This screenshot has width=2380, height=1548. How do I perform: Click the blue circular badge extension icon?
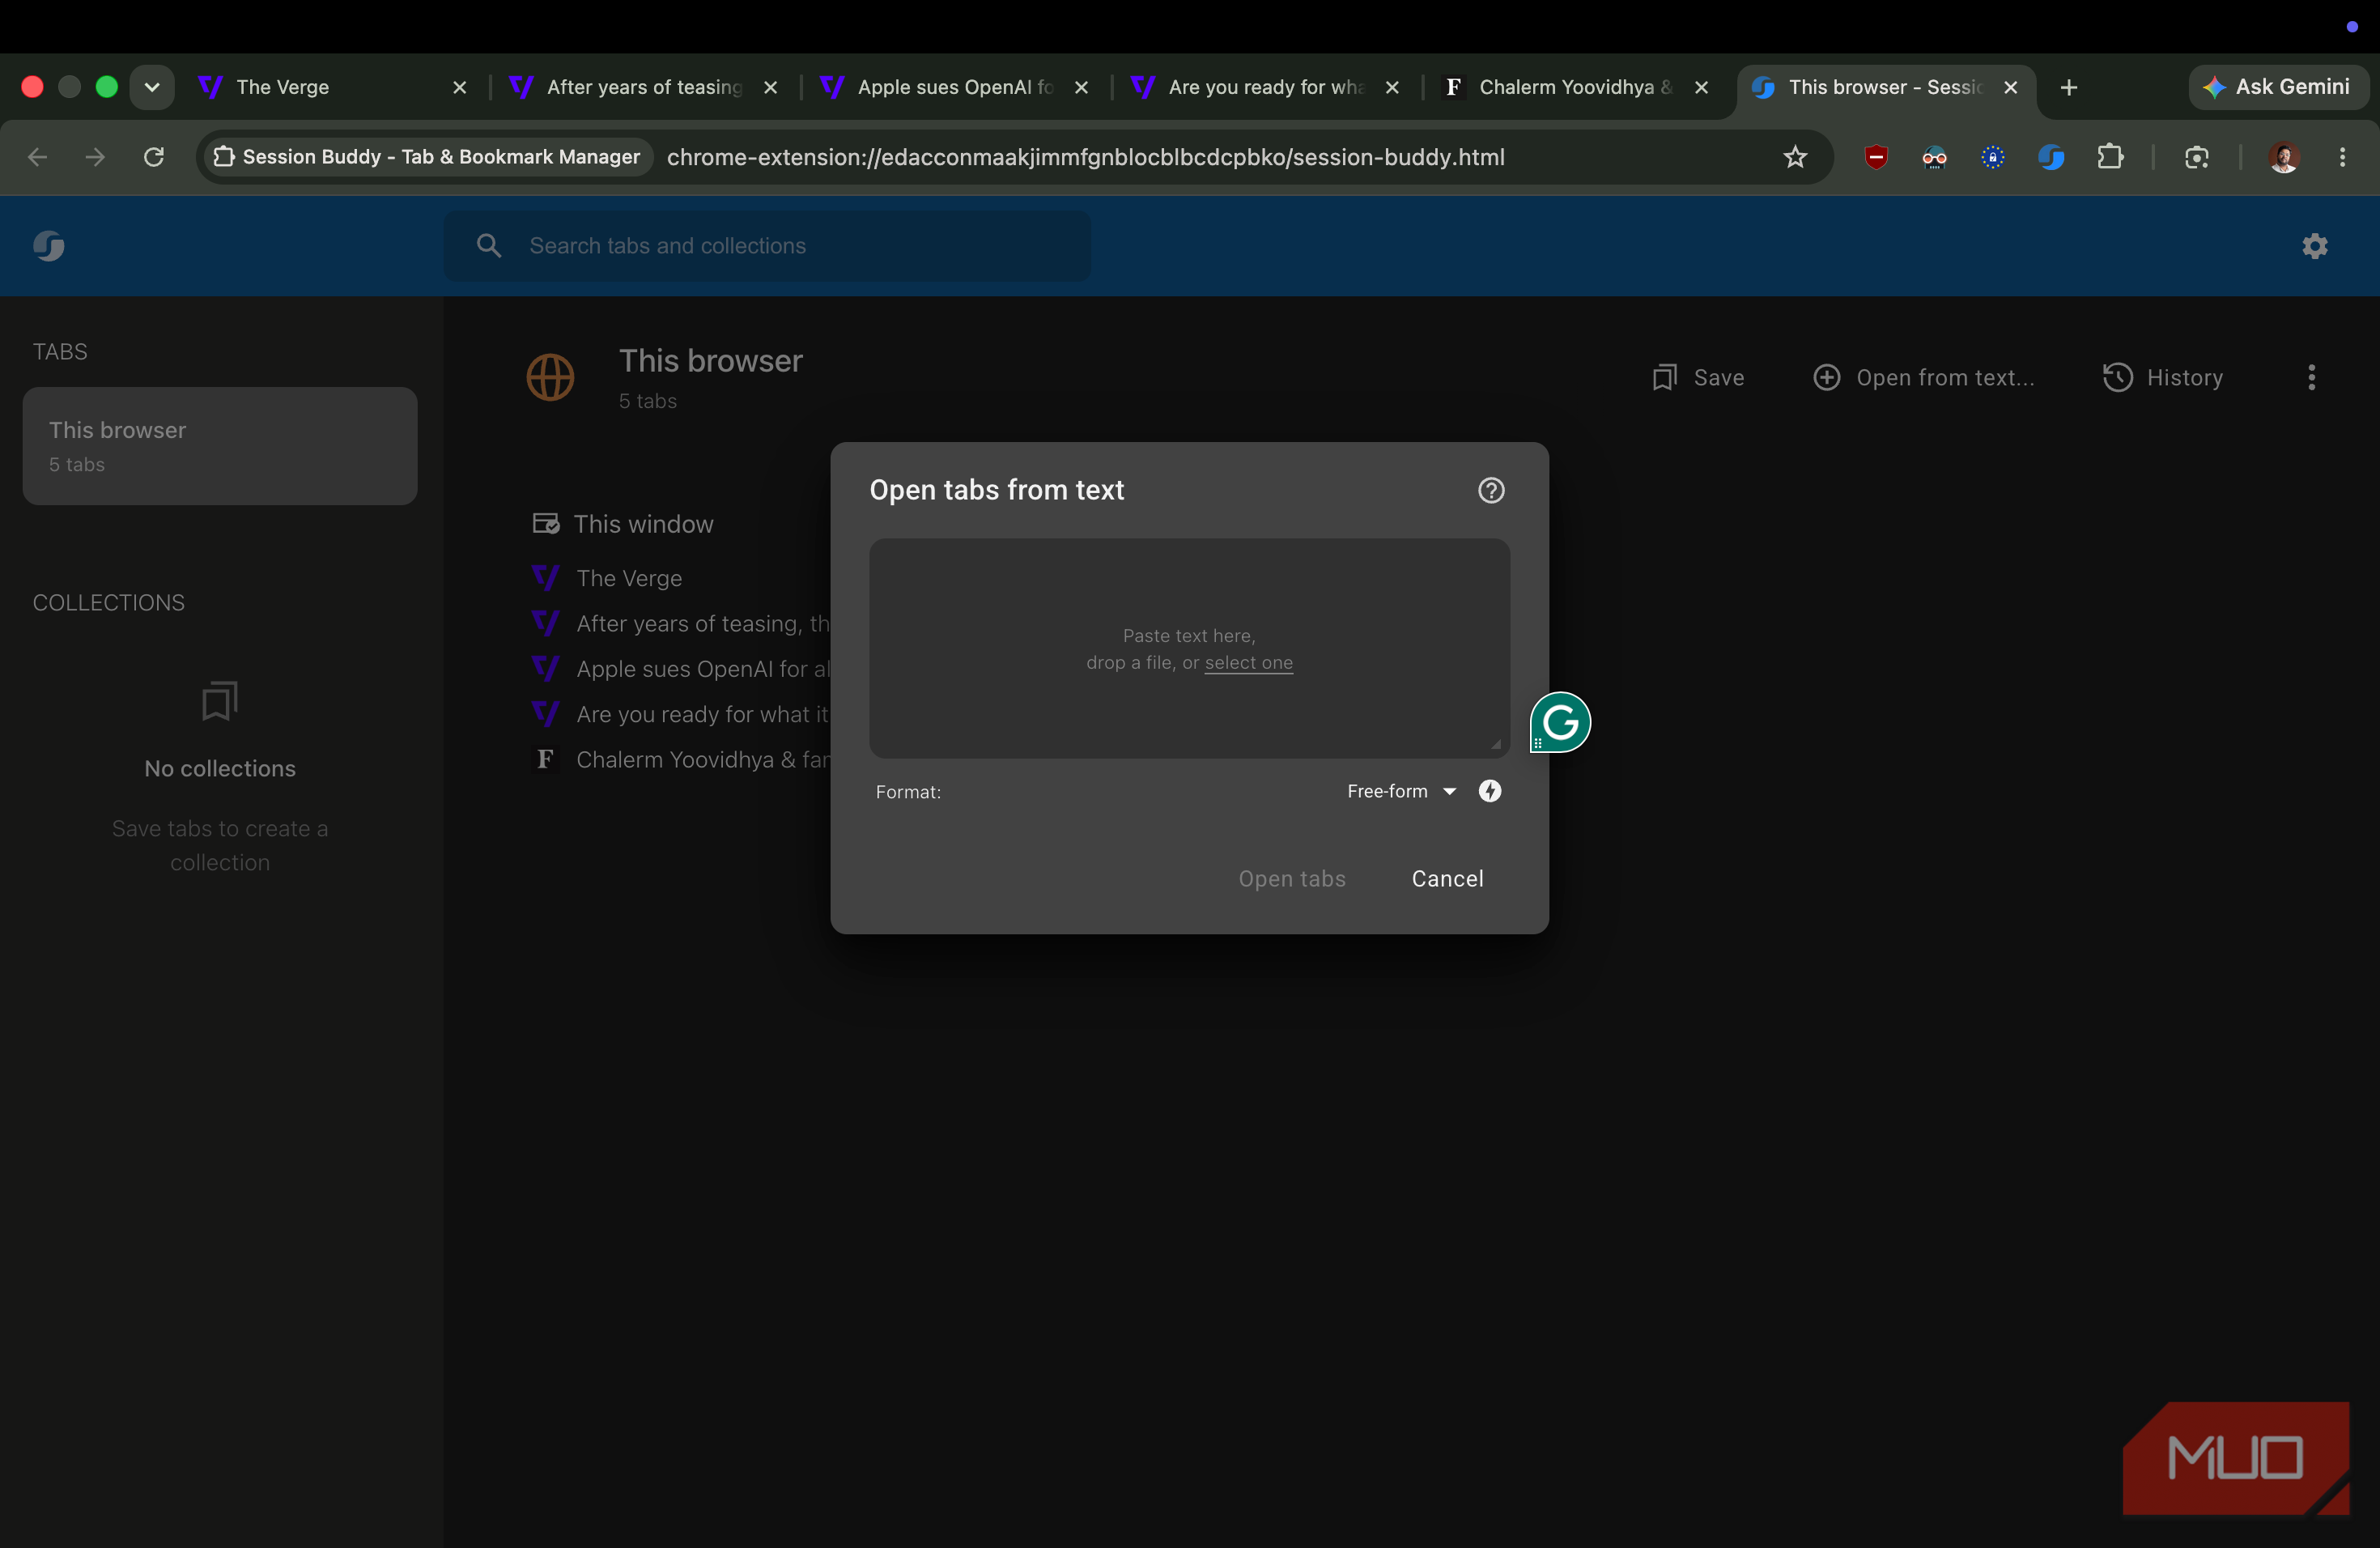click(x=1992, y=157)
